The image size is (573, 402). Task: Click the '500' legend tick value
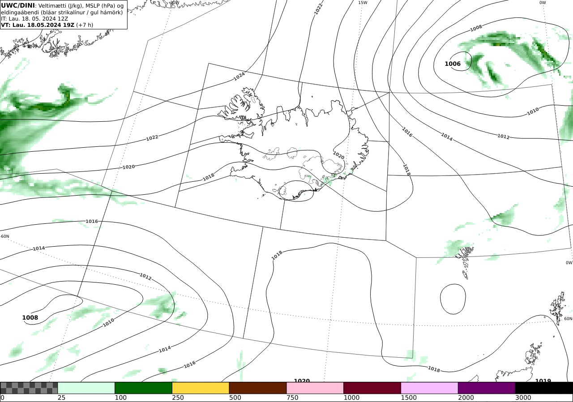tap(235, 398)
